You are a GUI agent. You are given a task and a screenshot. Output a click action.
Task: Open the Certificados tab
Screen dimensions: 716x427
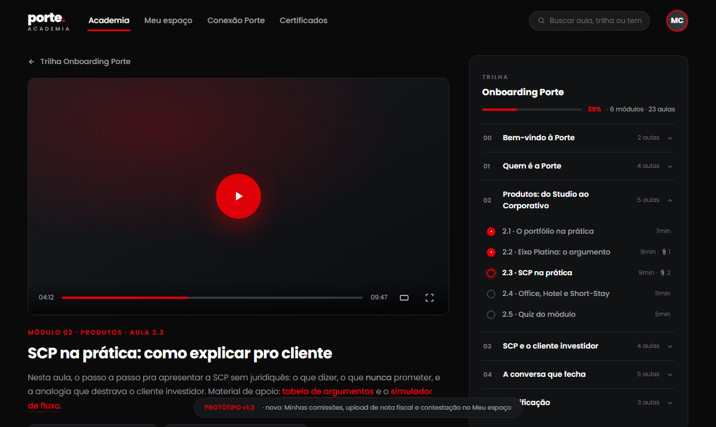(304, 21)
